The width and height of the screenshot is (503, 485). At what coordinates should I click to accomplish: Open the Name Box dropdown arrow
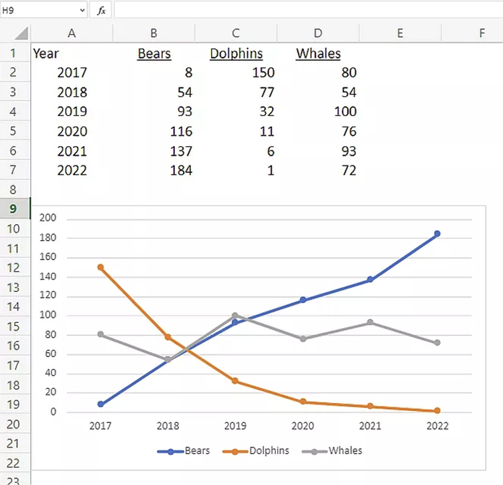[x=82, y=10]
